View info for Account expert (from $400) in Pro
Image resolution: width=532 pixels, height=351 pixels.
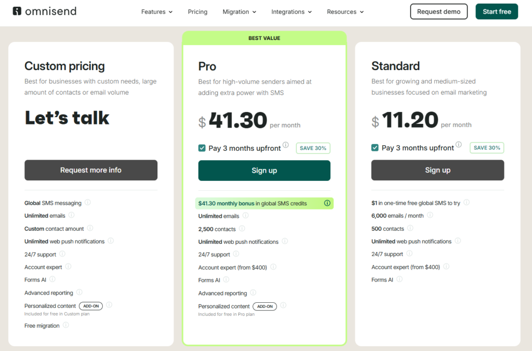(275, 266)
